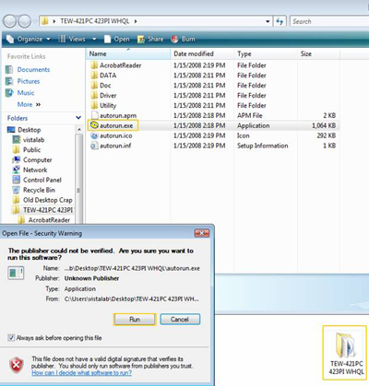Click the 'APM File' type cell

(250, 115)
